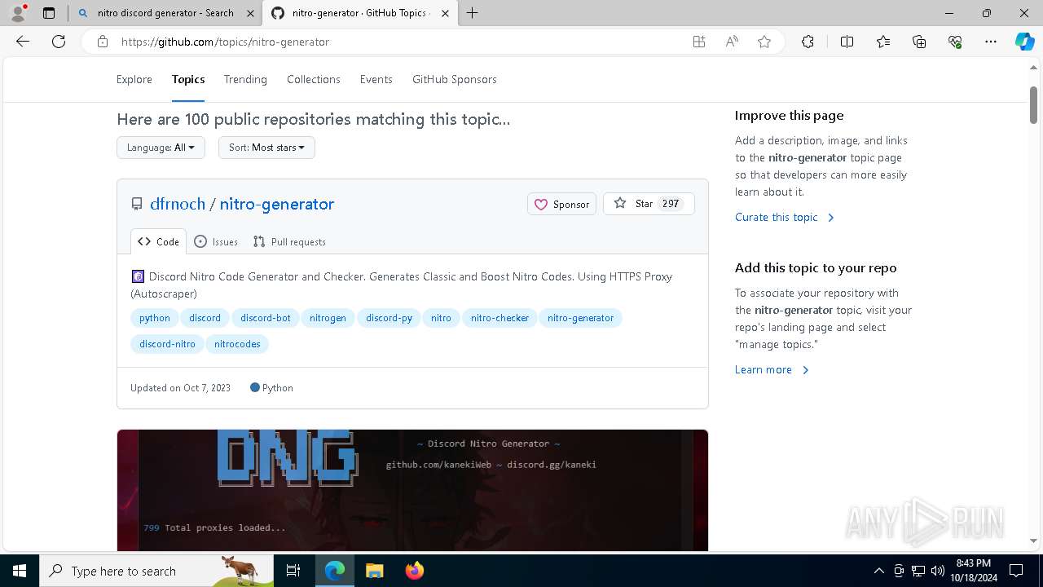Open the Collections navigation item
This screenshot has width=1043, height=587.
(314, 79)
